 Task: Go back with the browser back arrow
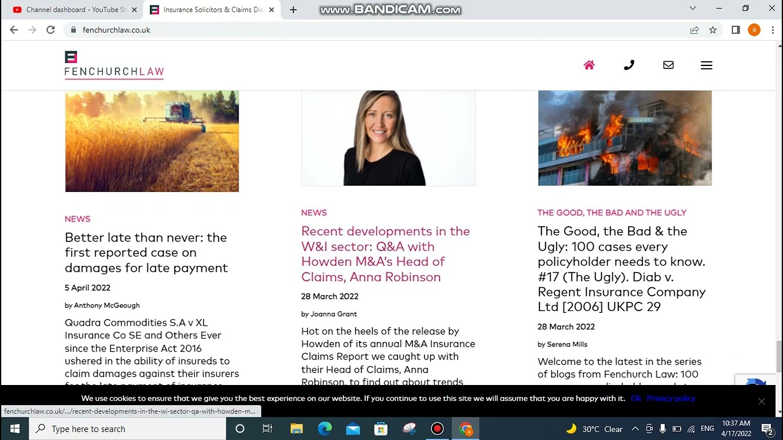tap(13, 29)
